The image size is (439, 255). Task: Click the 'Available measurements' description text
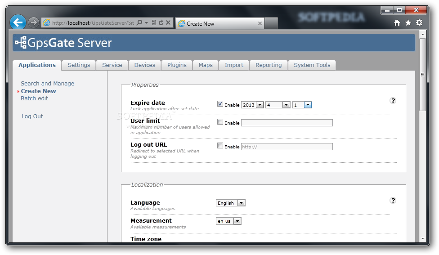[158, 227]
